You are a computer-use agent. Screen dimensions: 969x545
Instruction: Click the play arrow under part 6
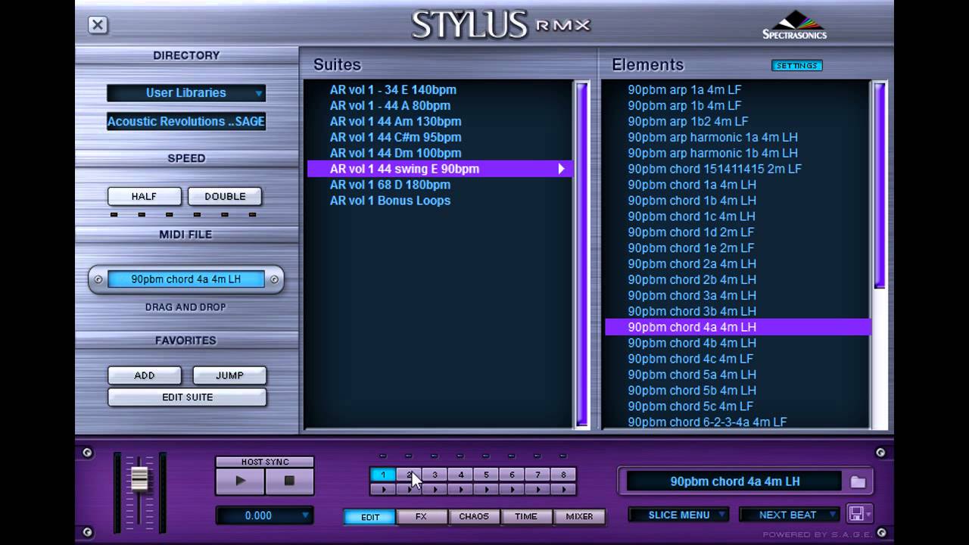(512, 489)
